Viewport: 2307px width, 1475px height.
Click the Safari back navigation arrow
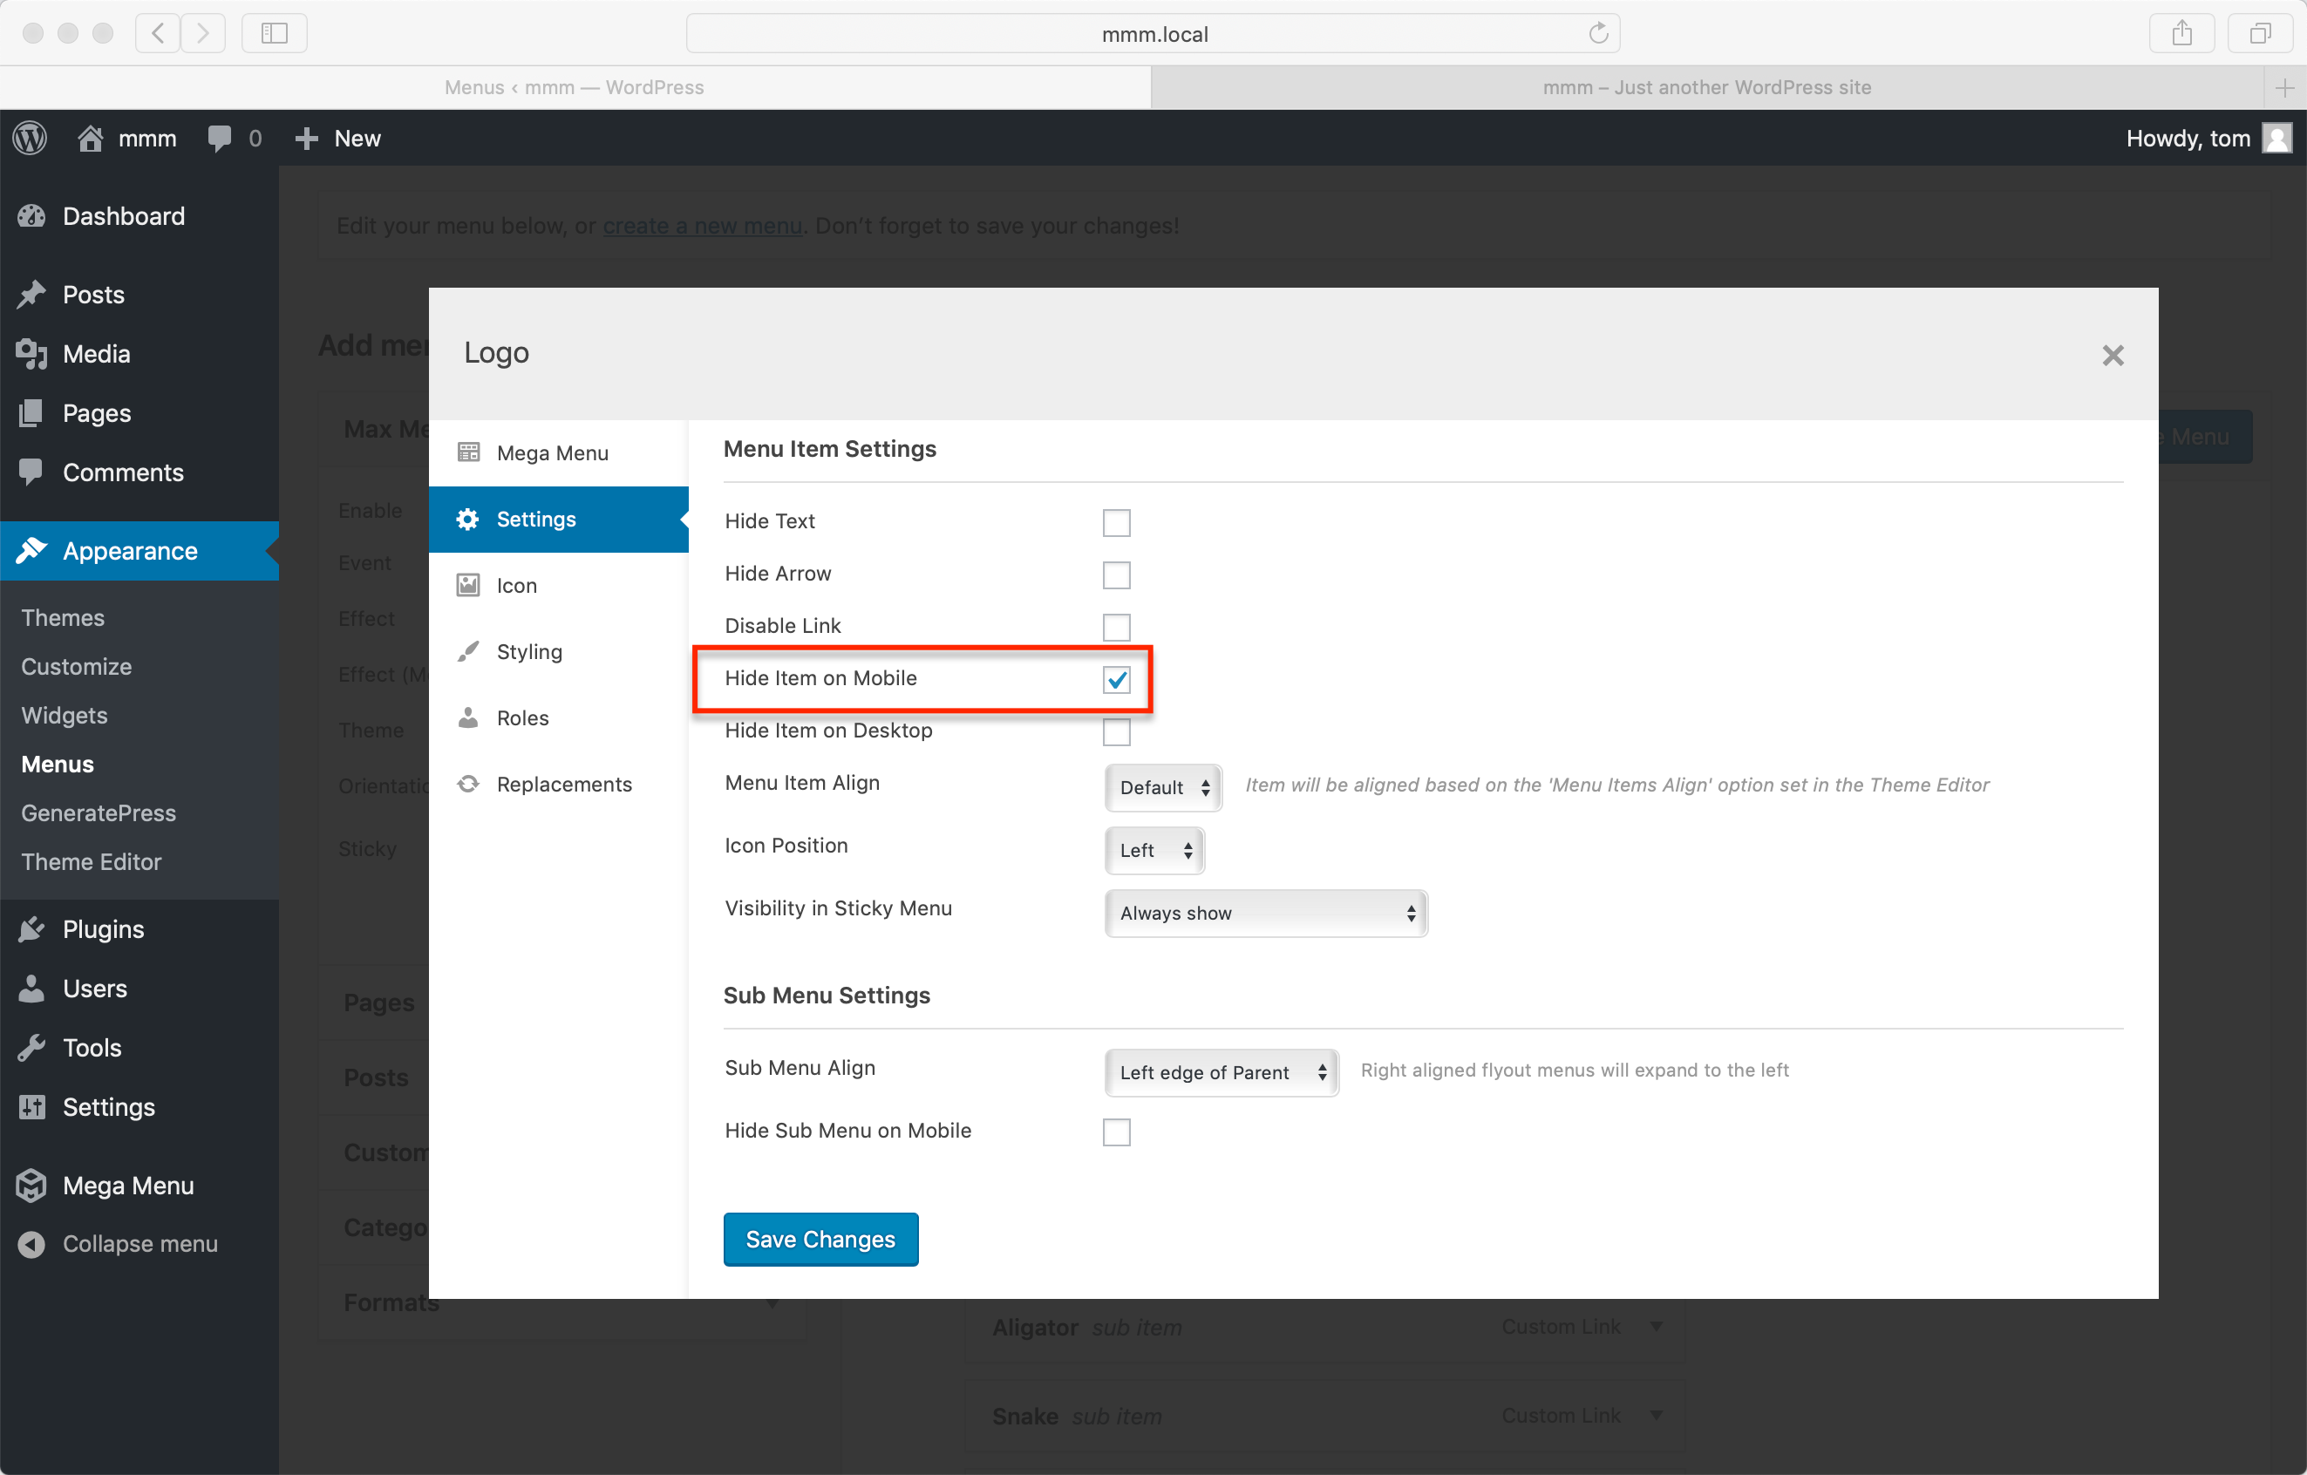pyautogui.click(x=158, y=33)
